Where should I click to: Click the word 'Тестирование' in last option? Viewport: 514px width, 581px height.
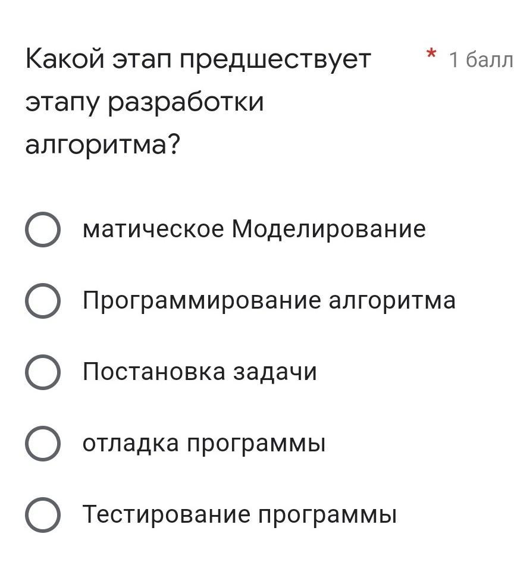click(167, 514)
